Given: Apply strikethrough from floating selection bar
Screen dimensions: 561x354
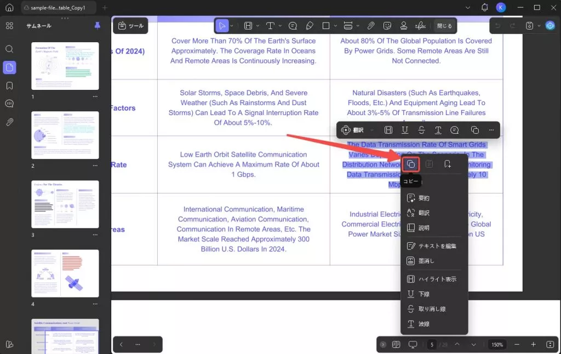Looking at the screenshot, I should click(421, 130).
